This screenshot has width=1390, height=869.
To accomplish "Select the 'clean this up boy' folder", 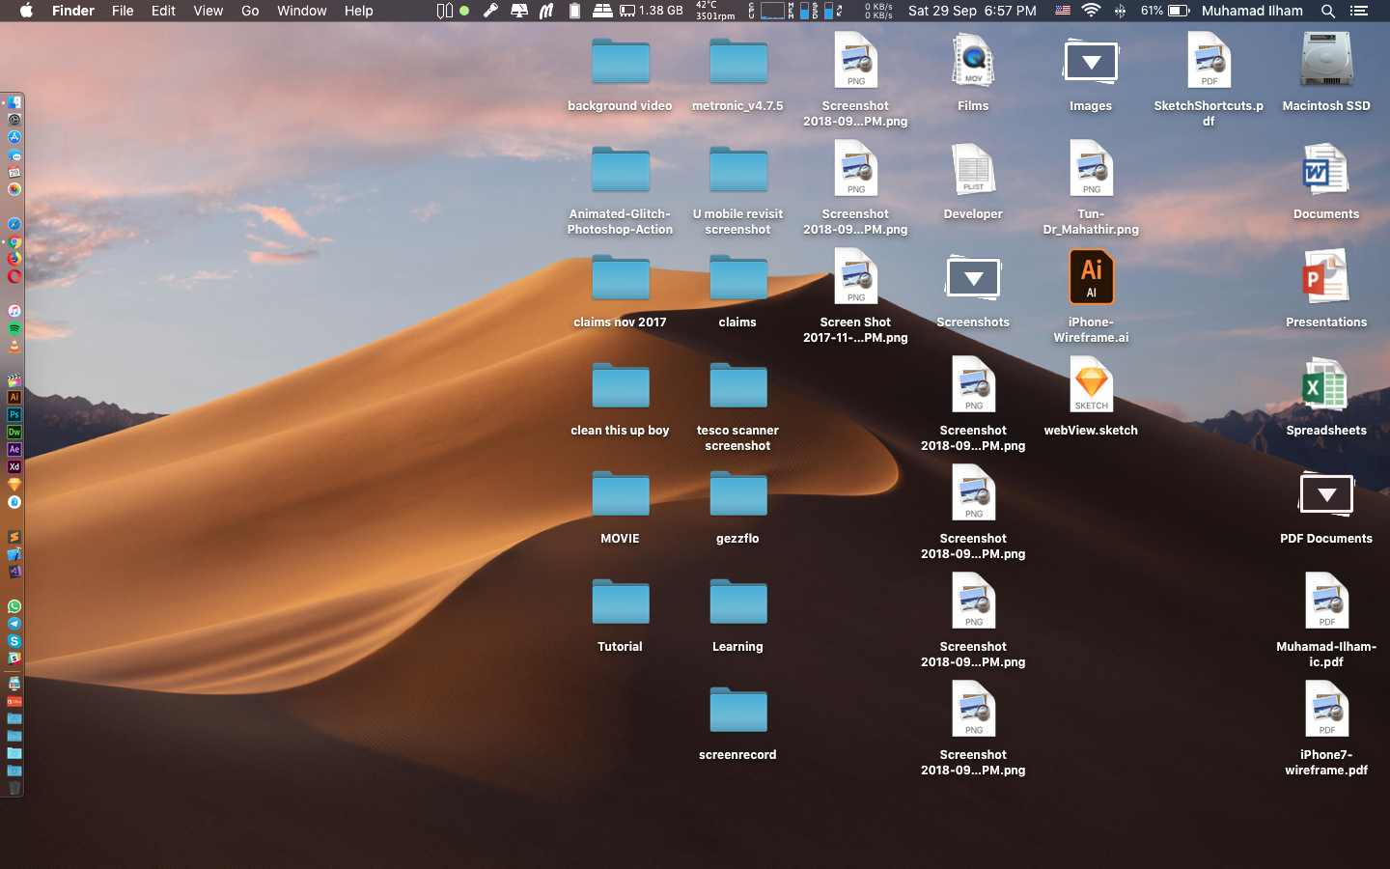I will tap(620, 387).
